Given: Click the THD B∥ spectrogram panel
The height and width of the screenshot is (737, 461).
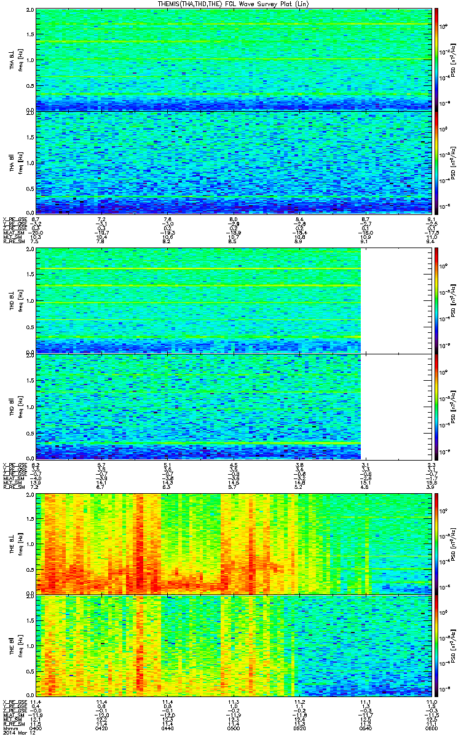Looking at the screenshot, I should [x=234, y=406].
